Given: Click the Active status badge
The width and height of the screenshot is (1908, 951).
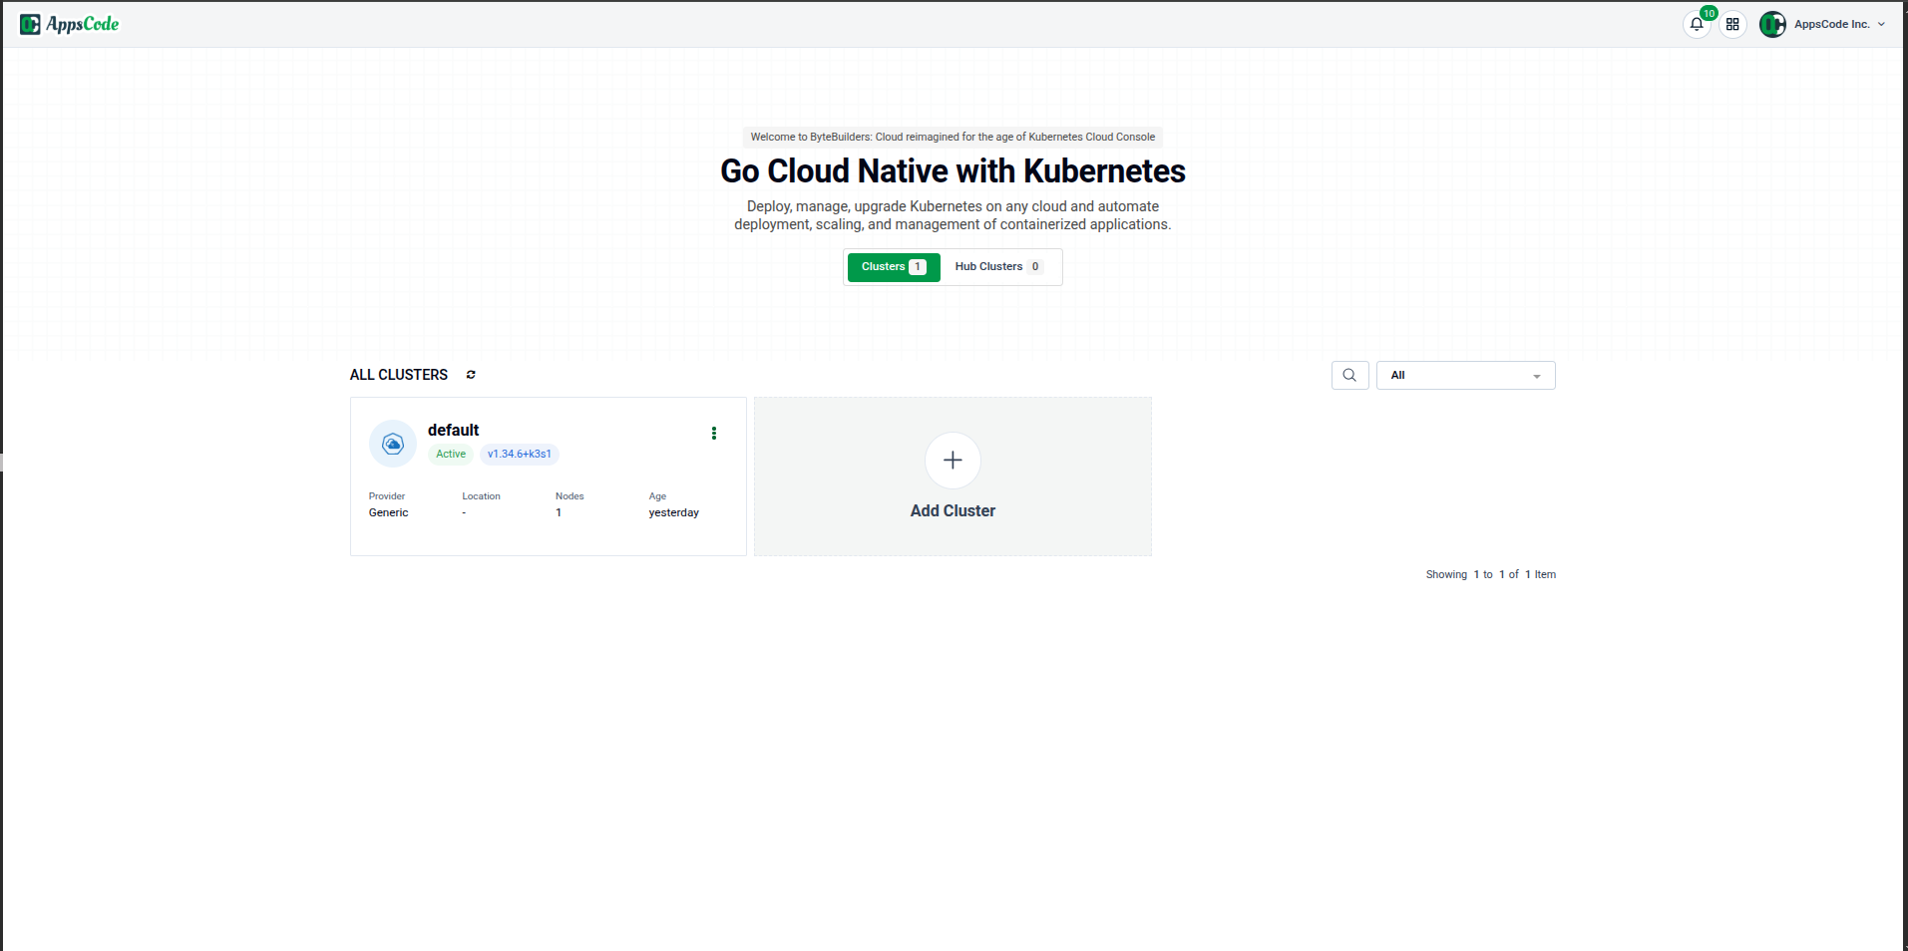Looking at the screenshot, I should (450, 454).
